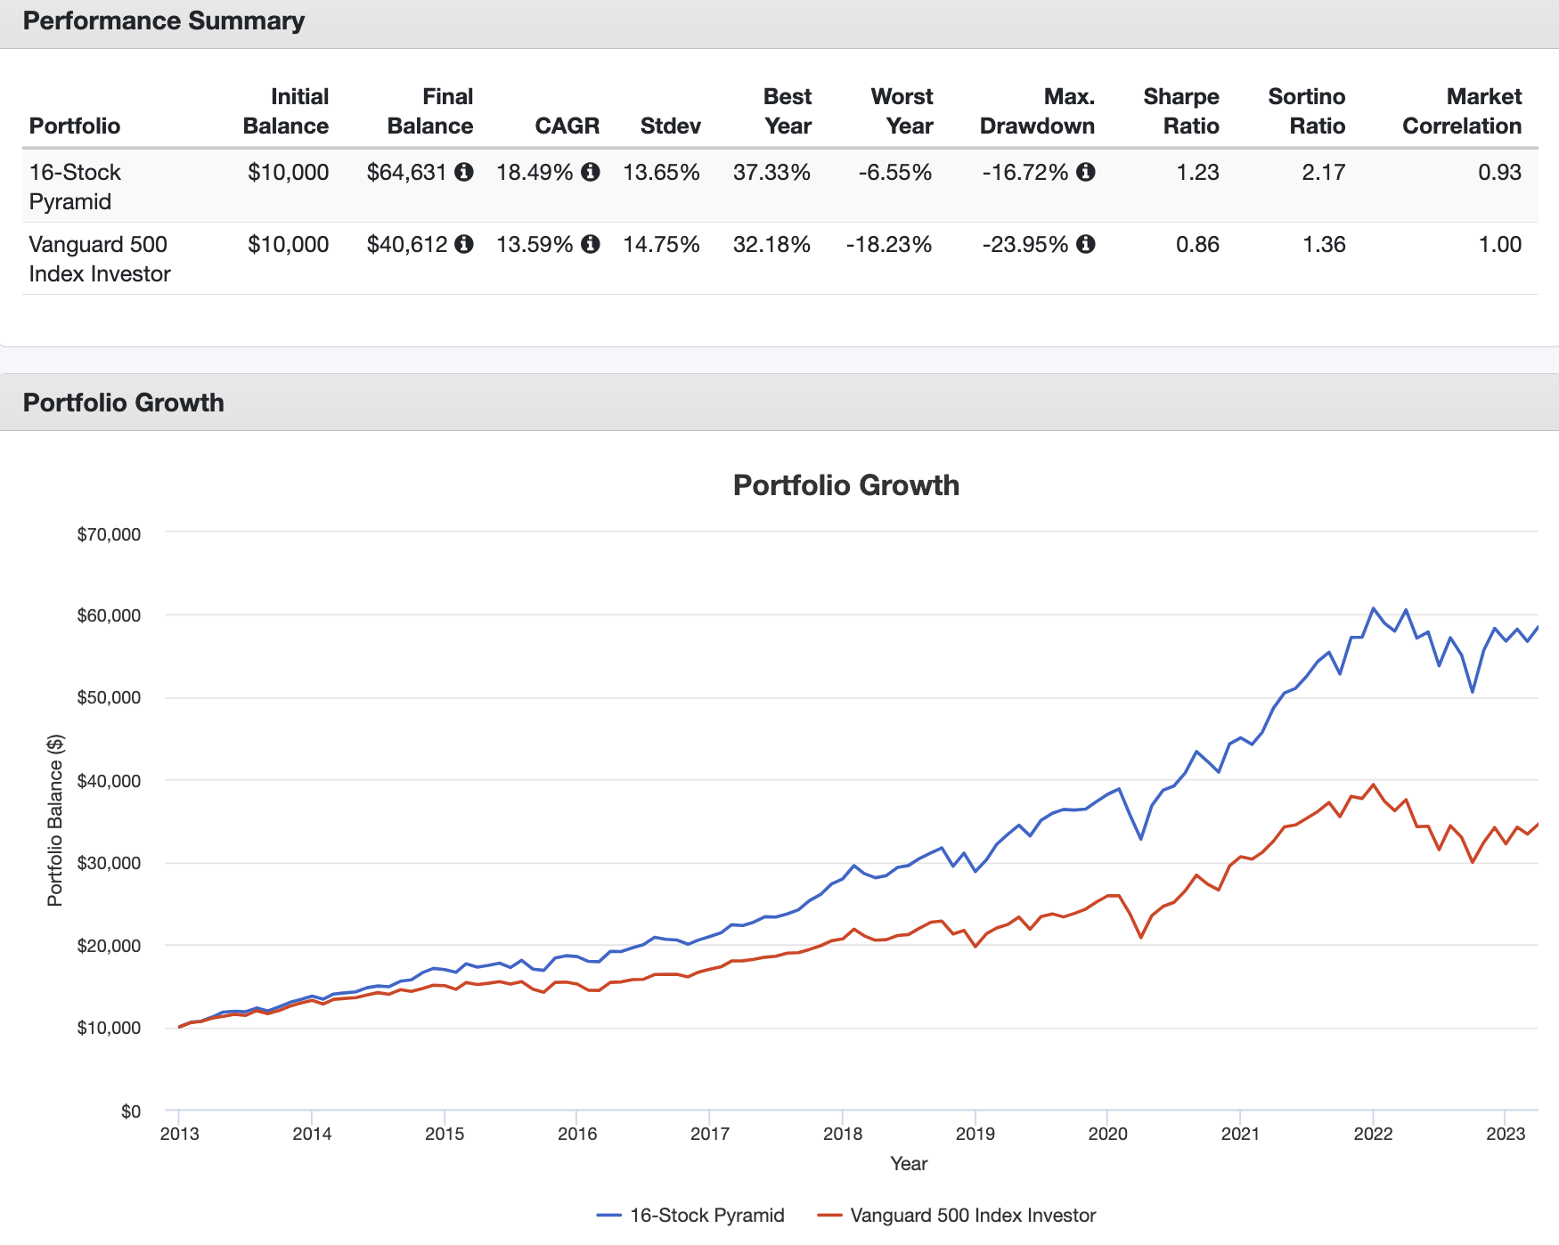Toggle the 16-Stock Pyramid series in legend
The image size is (1559, 1245).
point(710,1215)
